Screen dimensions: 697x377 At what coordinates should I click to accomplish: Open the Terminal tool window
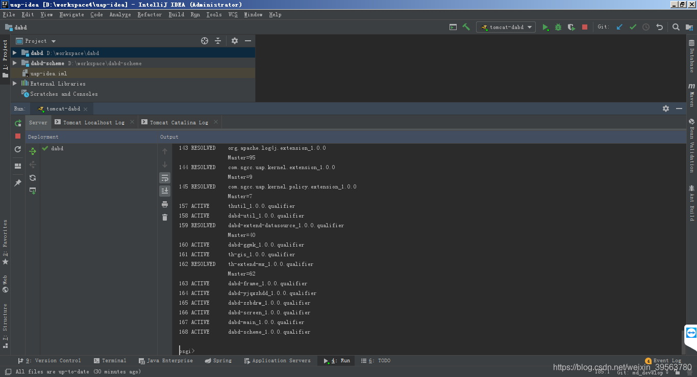pos(109,361)
